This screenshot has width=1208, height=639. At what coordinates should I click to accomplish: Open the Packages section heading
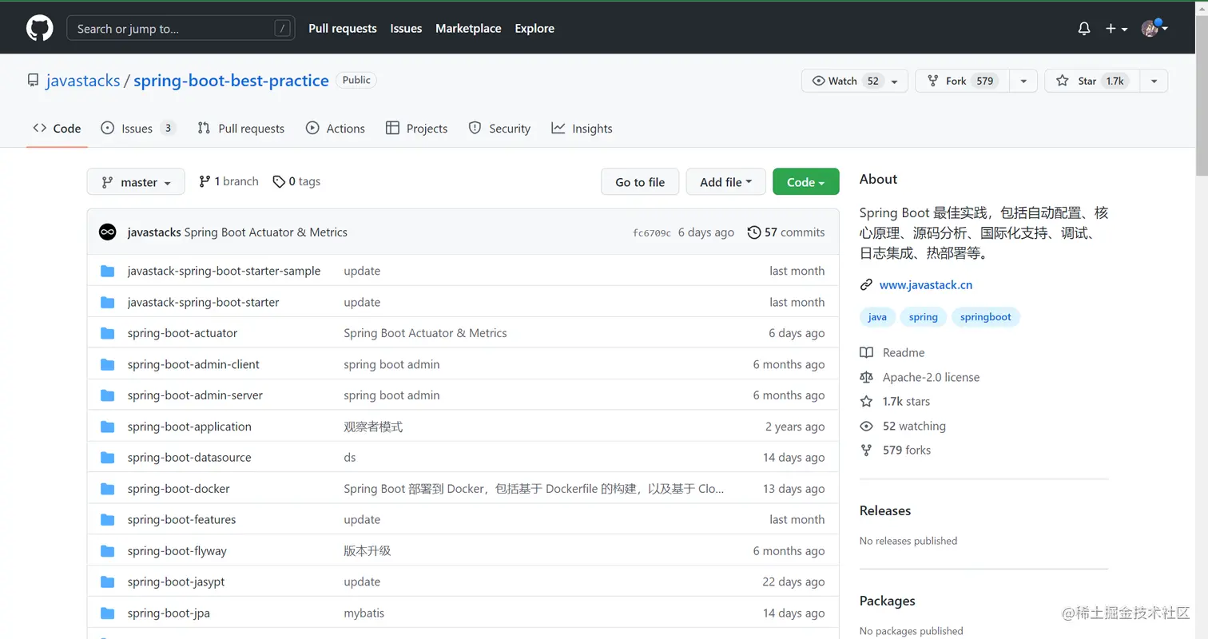tap(888, 601)
